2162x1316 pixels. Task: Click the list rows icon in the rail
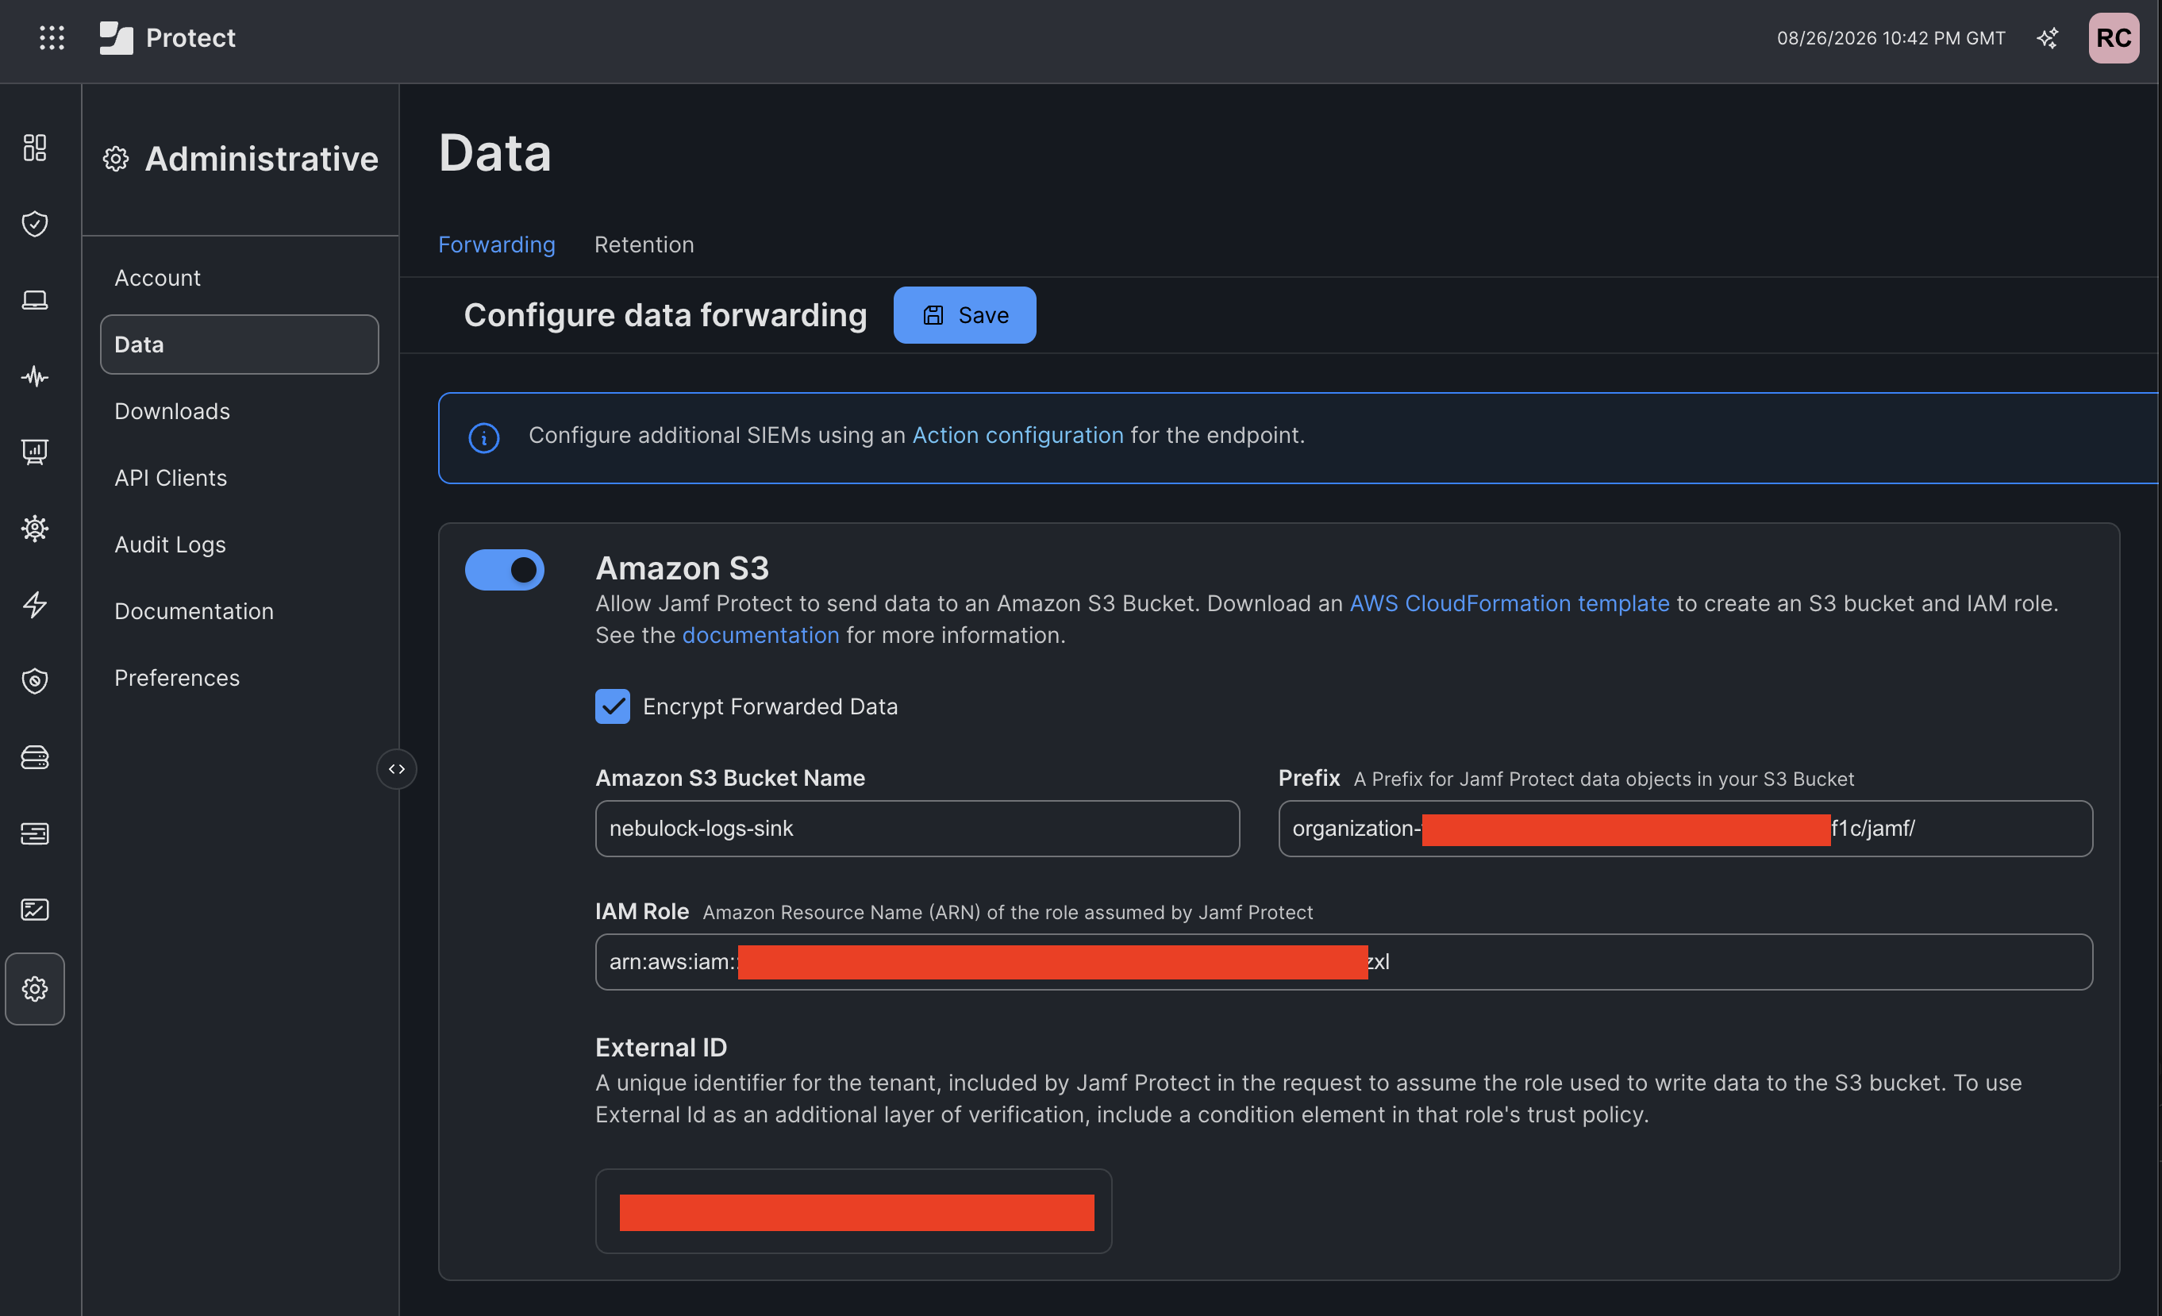pyautogui.click(x=35, y=833)
